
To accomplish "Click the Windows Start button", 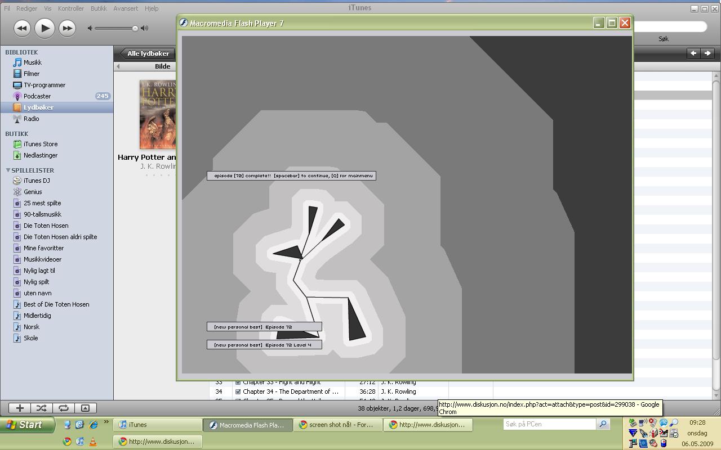I will (x=27, y=425).
